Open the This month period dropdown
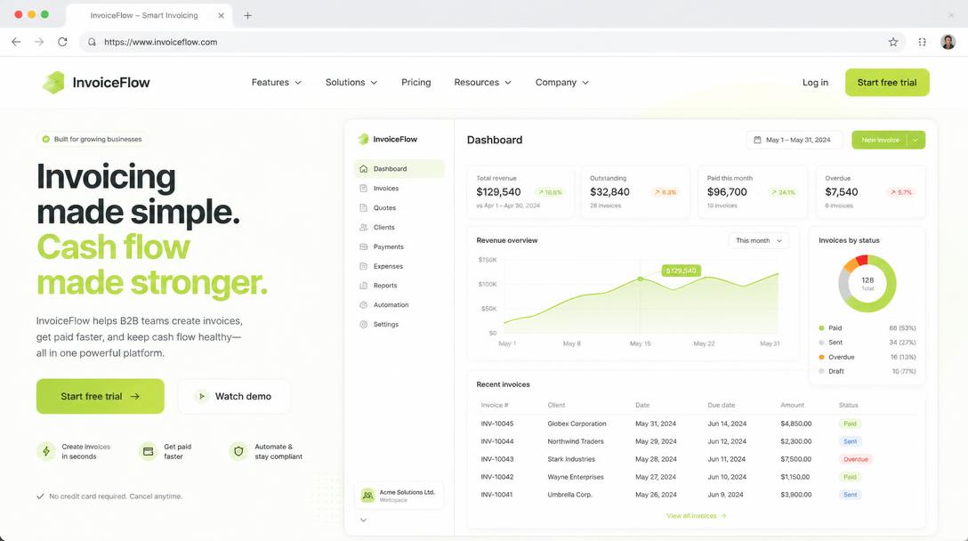The image size is (968, 541). point(759,240)
